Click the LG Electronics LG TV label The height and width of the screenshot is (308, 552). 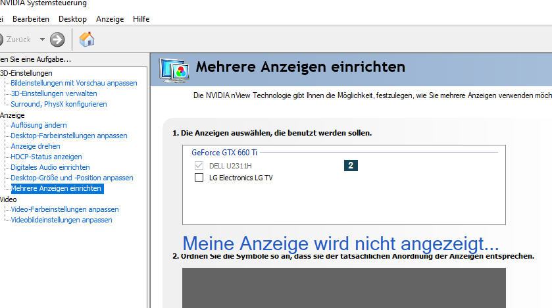(241, 178)
